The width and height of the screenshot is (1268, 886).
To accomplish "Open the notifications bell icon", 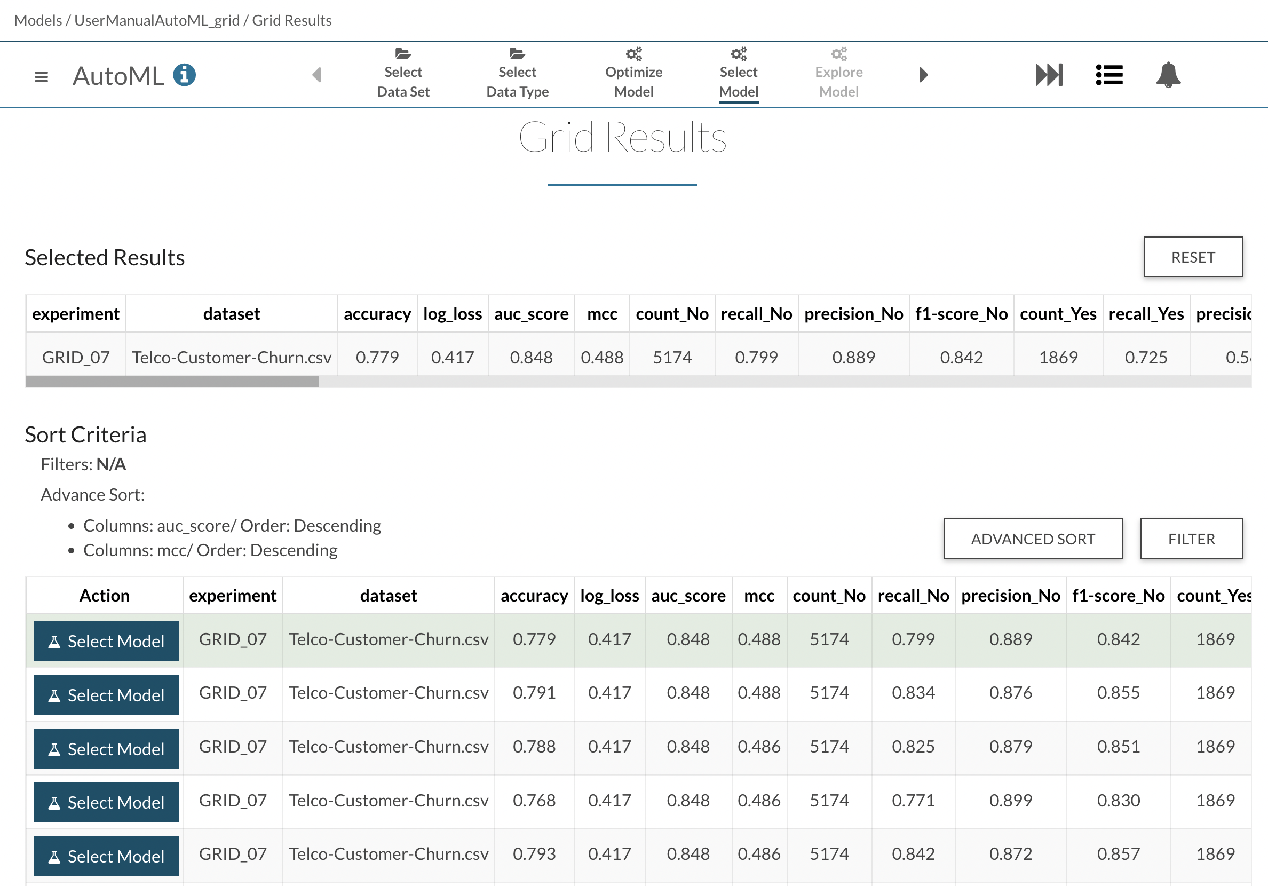I will pyautogui.click(x=1168, y=75).
